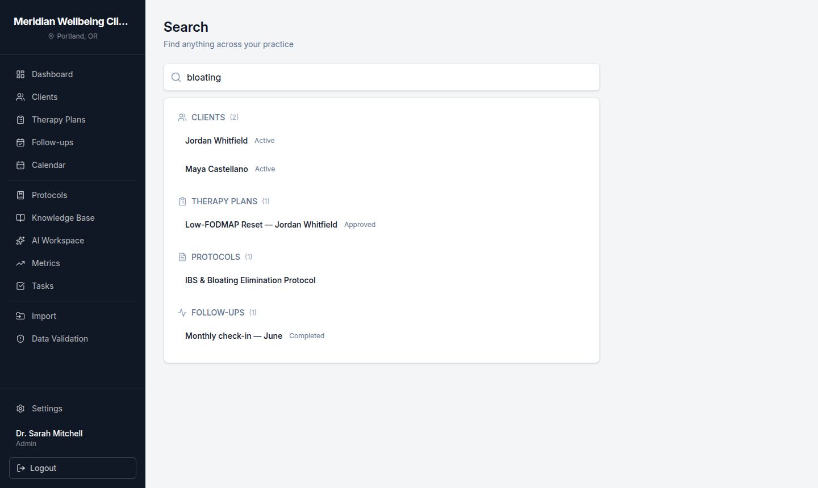This screenshot has width=818, height=488.
Task: Open Data Validation
Action: 73,339
